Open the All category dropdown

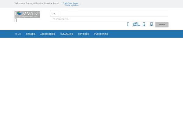55,14
